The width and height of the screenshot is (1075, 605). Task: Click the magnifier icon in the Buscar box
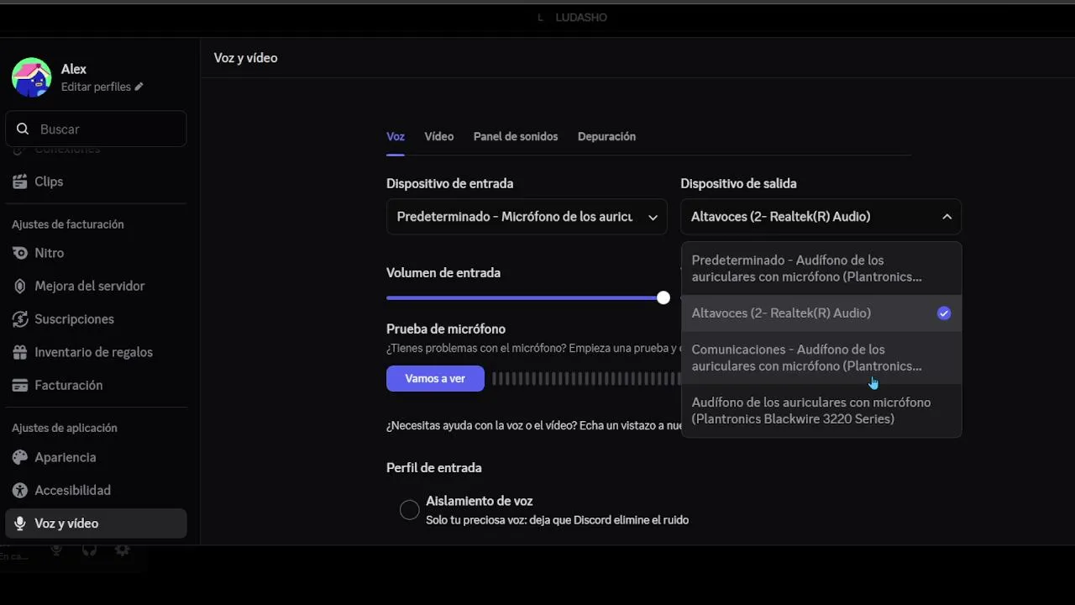tap(23, 129)
